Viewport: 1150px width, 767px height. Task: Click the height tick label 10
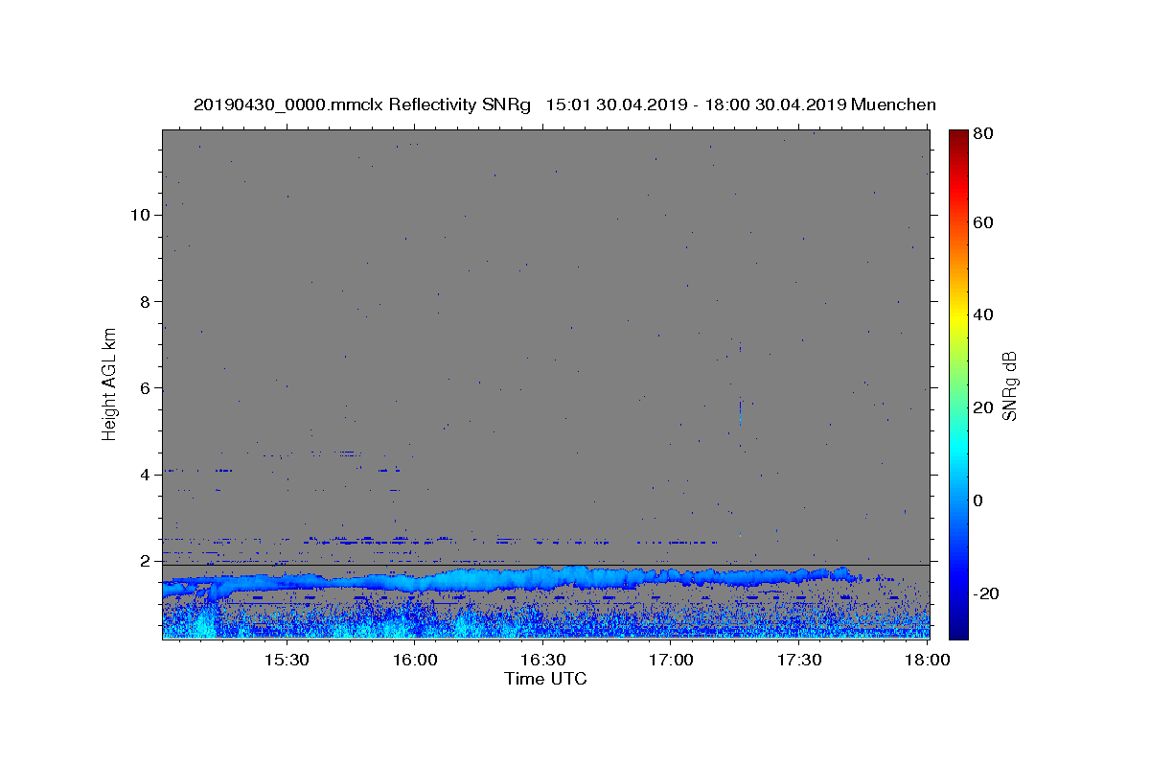tap(140, 215)
